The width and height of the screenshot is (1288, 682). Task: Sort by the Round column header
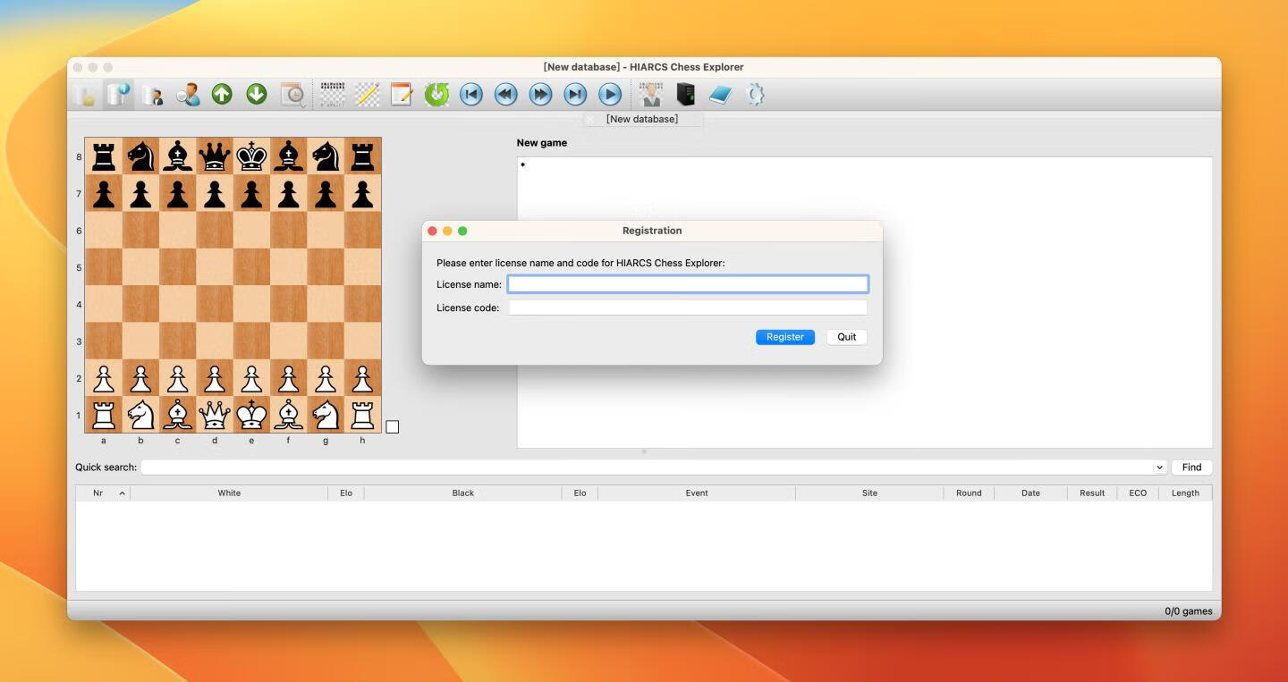coord(969,493)
